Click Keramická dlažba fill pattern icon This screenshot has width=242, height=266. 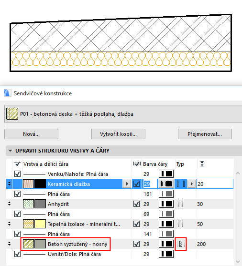[x=28, y=184]
